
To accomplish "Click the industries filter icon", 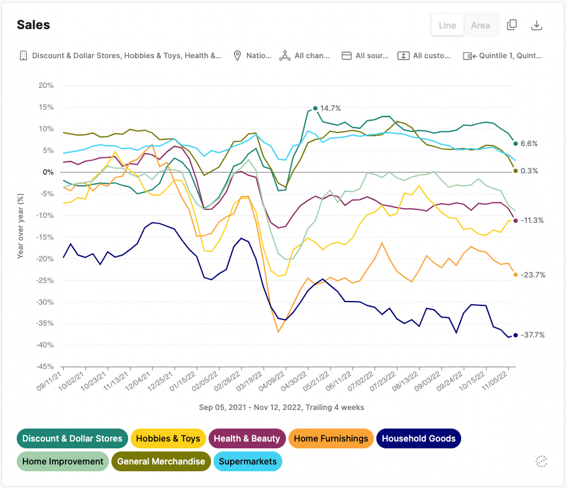I will (23, 55).
